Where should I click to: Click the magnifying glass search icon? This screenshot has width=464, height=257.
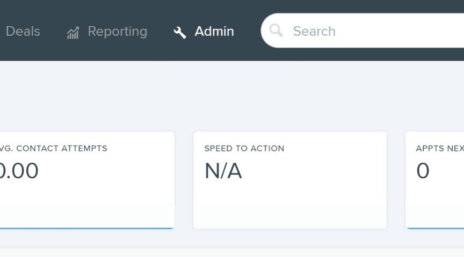click(x=276, y=31)
